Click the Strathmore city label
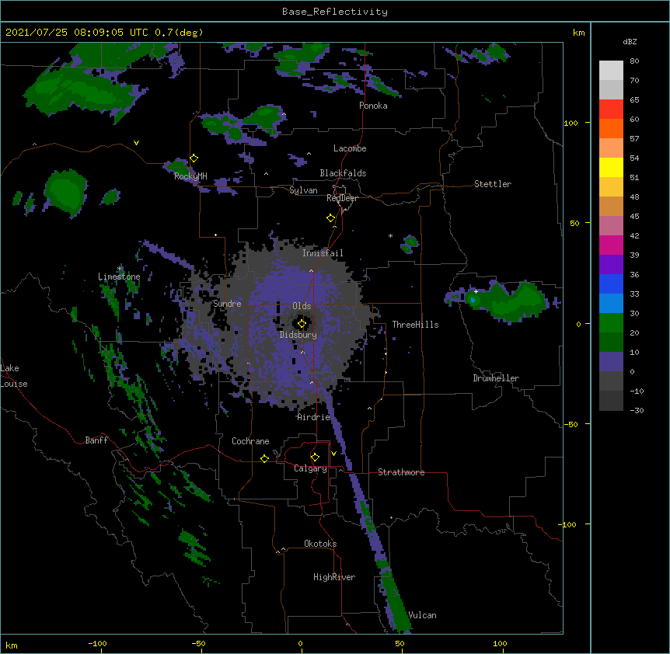The width and height of the screenshot is (670, 654). pyautogui.click(x=401, y=472)
